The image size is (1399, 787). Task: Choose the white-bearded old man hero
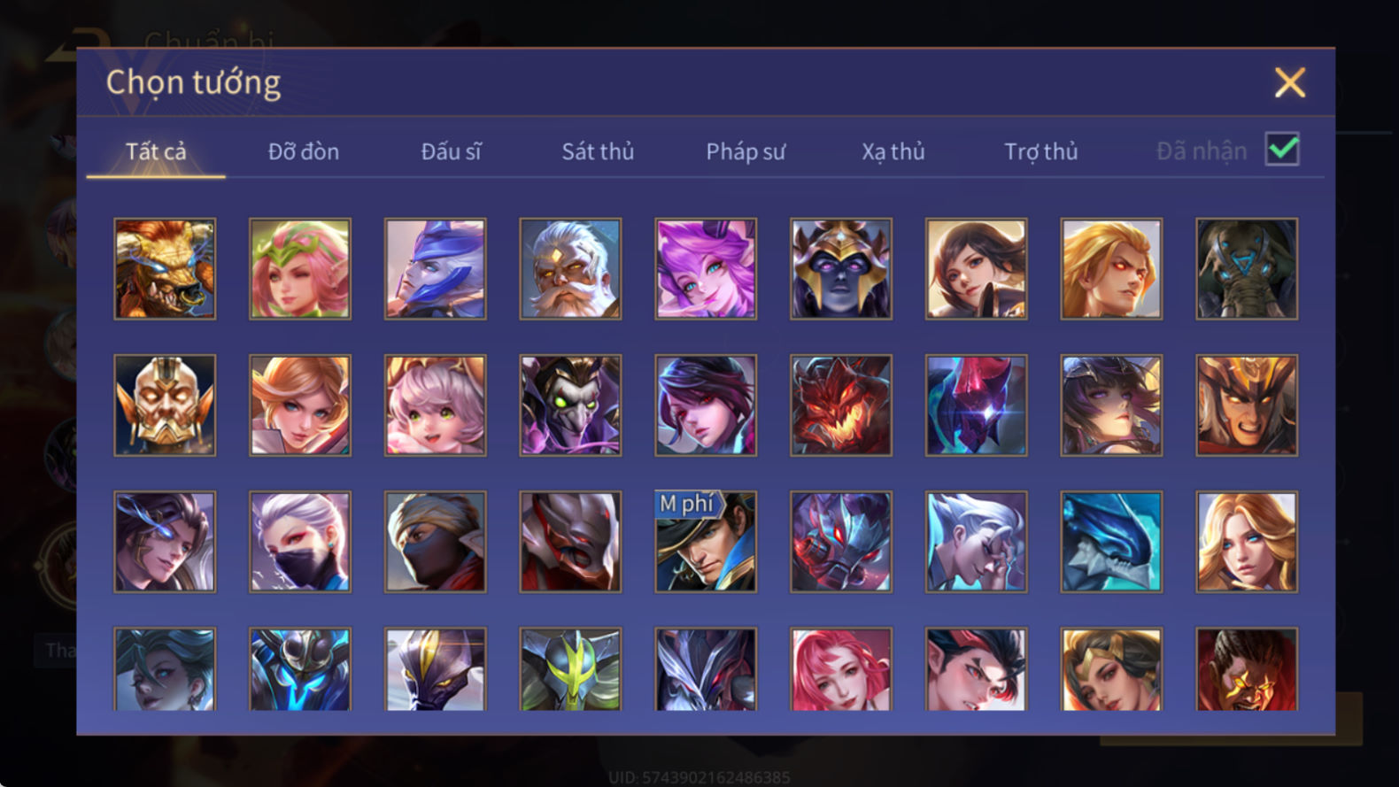click(x=570, y=268)
